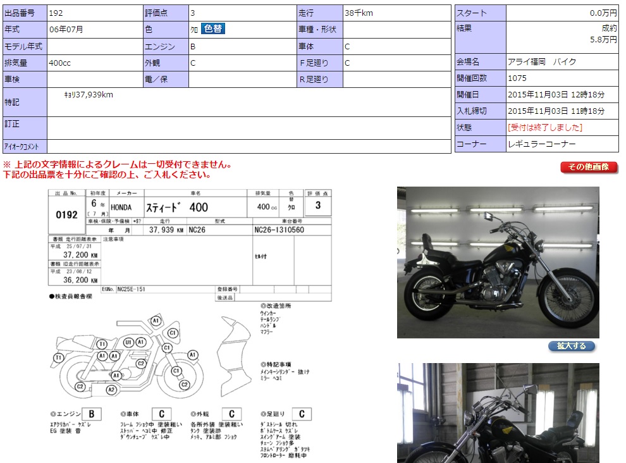This screenshot has height=463, width=626.
Task: Click the キョリ37,939km remarks text
Action: coord(89,95)
